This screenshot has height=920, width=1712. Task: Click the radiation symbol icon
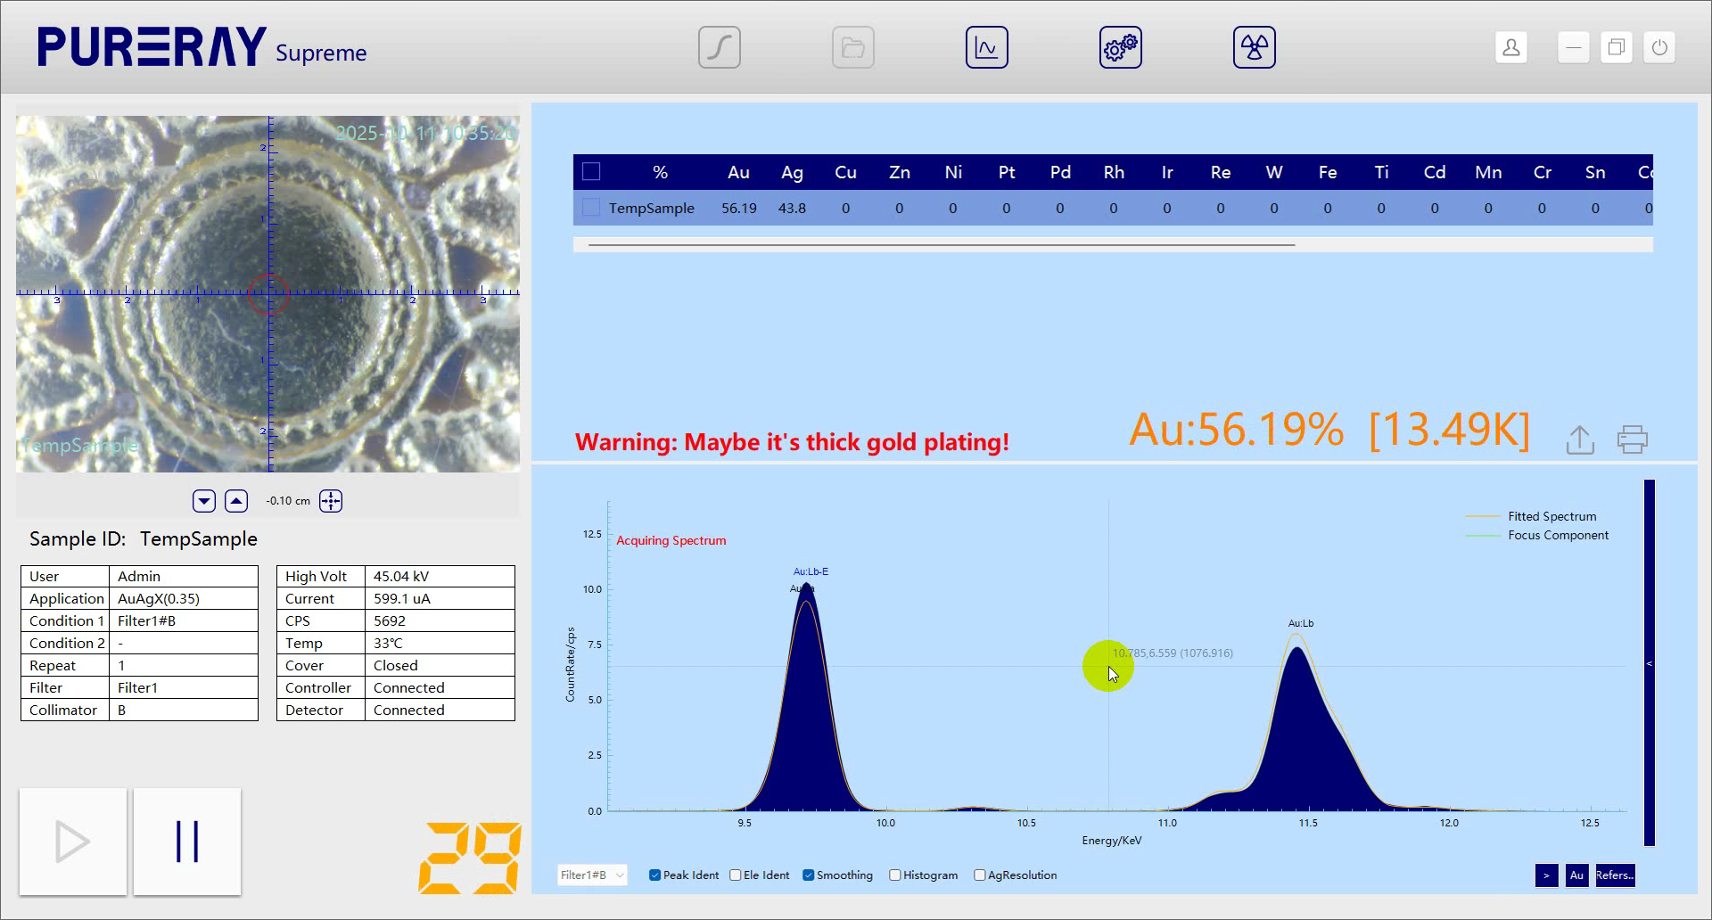[1254, 47]
